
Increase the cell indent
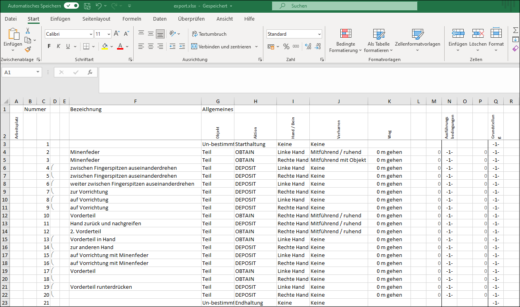point(182,46)
